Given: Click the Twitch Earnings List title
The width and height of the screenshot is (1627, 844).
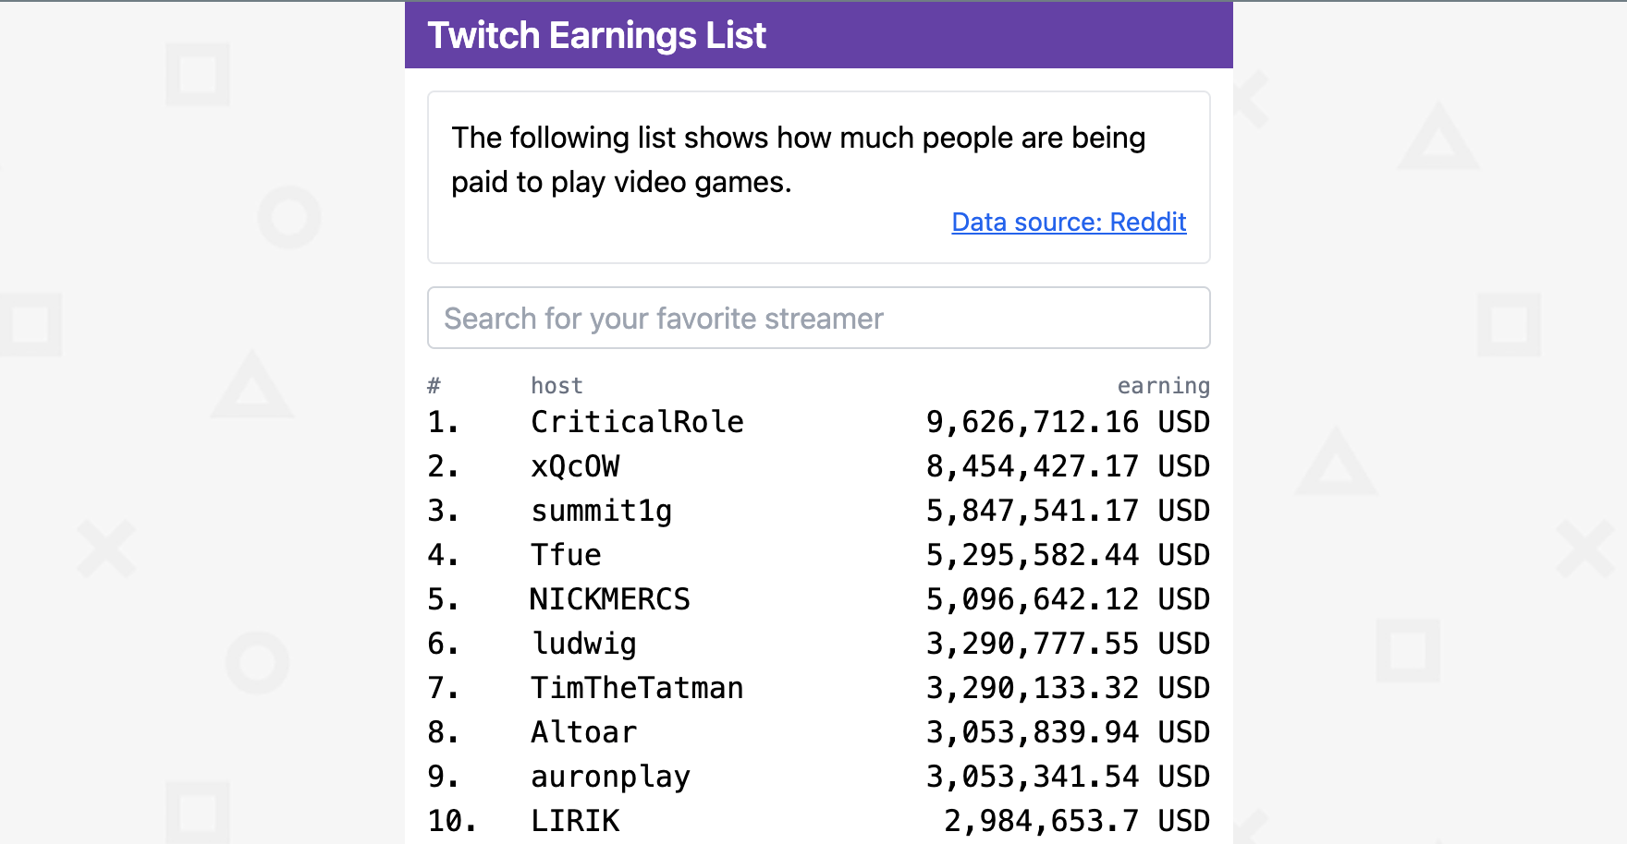Looking at the screenshot, I should 596,35.
